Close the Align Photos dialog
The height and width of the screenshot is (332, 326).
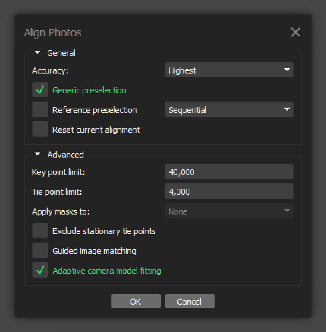tap(295, 32)
